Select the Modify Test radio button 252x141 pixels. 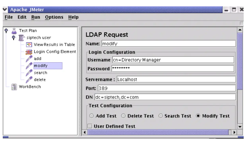pyautogui.click(x=198, y=116)
